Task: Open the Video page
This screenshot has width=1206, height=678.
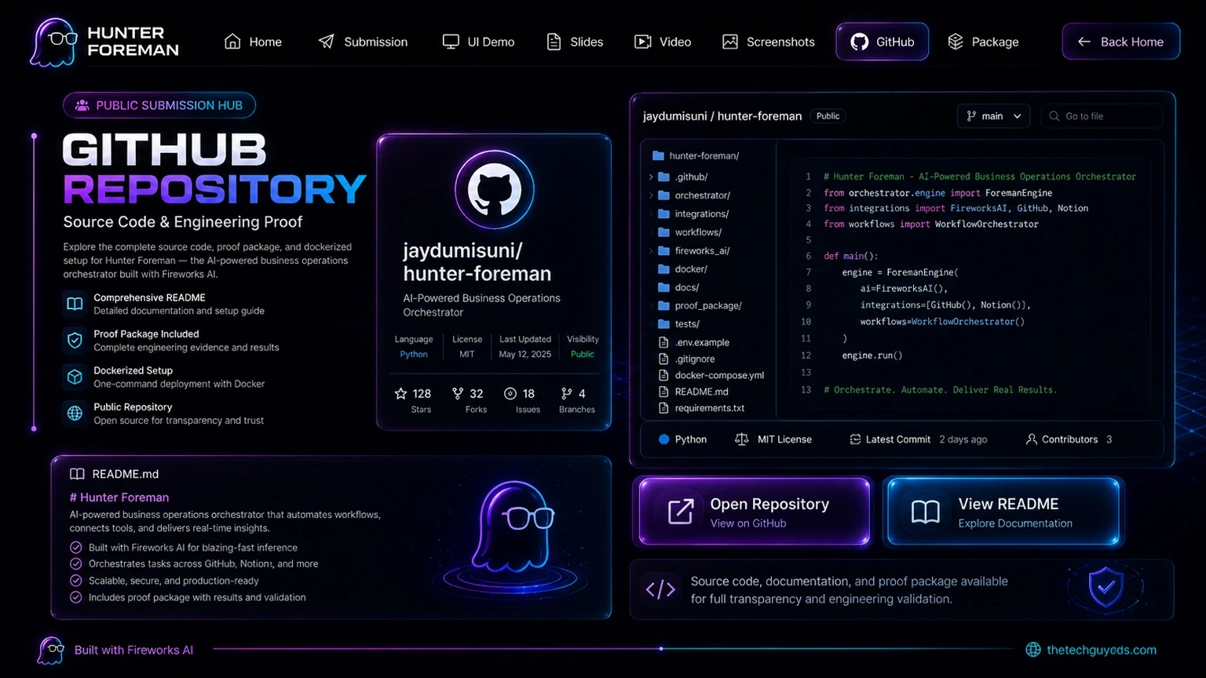Action: click(x=663, y=42)
